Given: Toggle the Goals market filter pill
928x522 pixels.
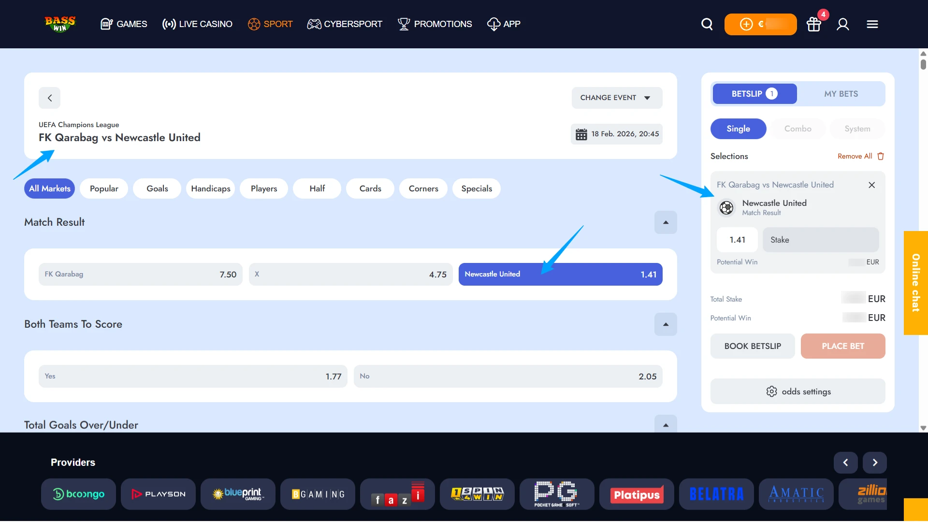Looking at the screenshot, I should click(x=157, y=188).
